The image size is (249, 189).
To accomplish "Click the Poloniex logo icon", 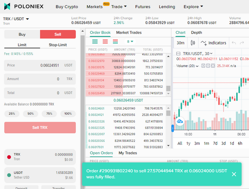I will pos(7,6).
